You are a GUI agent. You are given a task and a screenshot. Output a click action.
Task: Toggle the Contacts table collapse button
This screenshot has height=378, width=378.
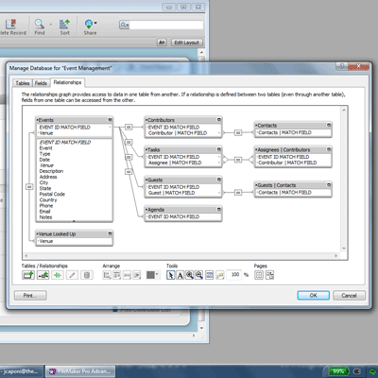(x=329, y=125)
